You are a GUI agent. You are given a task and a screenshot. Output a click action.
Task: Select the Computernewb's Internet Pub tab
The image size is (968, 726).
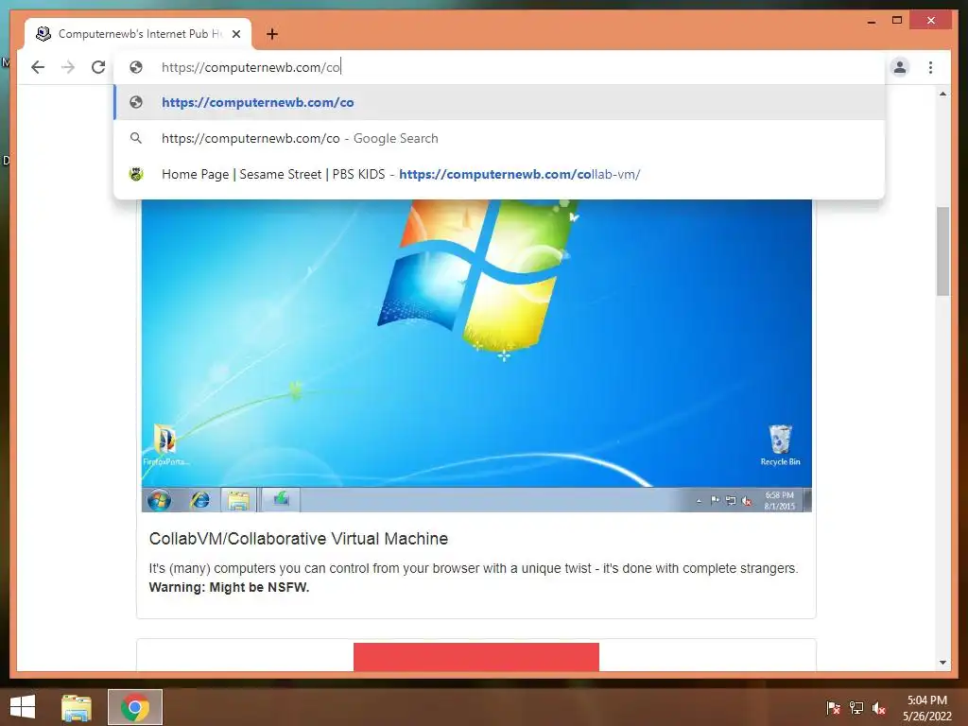pos(138,34)
